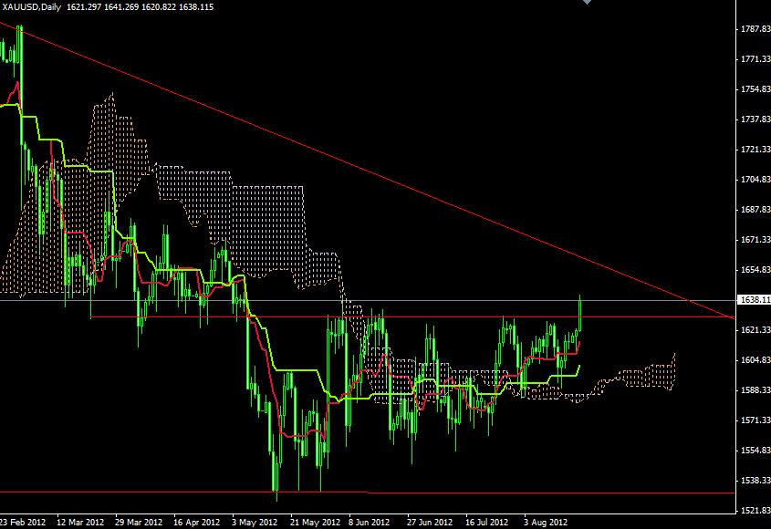Click the 3 May 2012 date label
771x529 pixels.
pyautogui.click(x=255, y=522)
